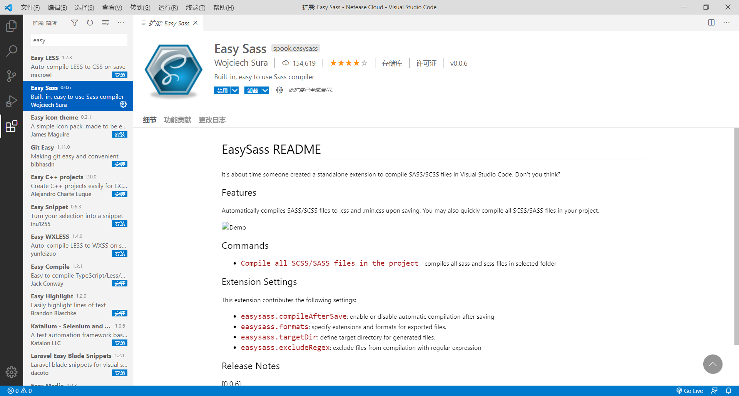Viewport: 739px width, 396px height.
Task: Filter extensions with the funnel icon
Action: [75, 23]
